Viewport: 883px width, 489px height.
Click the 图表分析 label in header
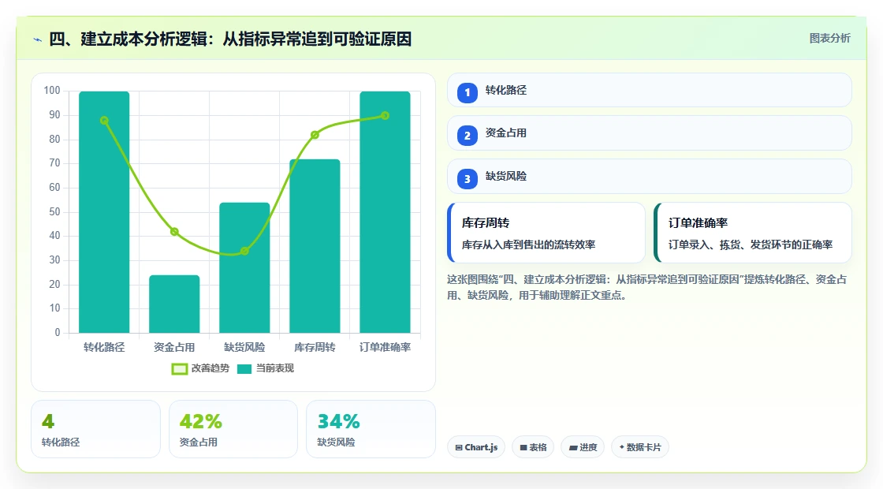(829, 39)
